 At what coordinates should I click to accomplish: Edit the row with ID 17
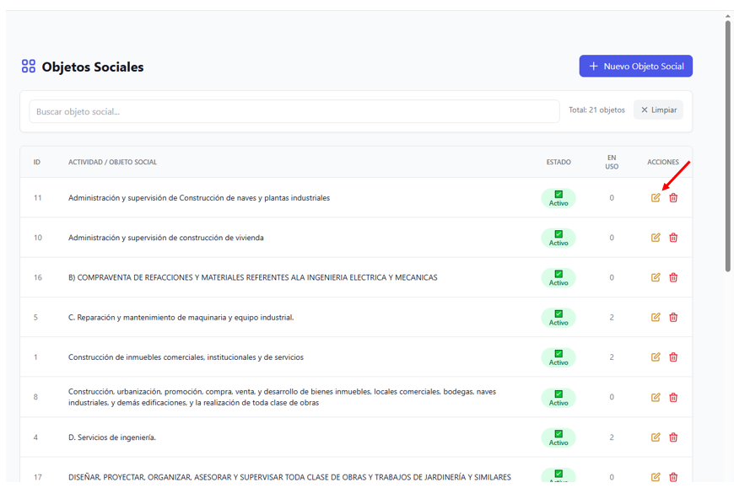point(656,477)
